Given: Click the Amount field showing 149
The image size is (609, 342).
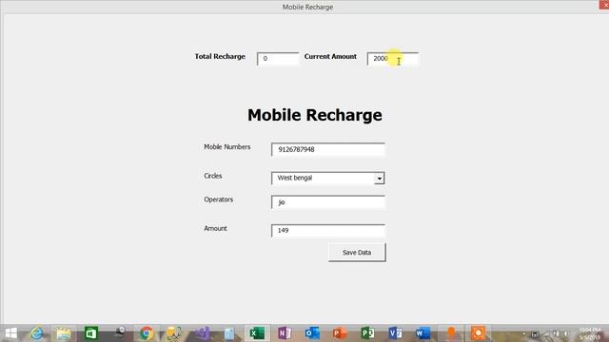Looking at the screenshot, I should click(x=328, y=230).
